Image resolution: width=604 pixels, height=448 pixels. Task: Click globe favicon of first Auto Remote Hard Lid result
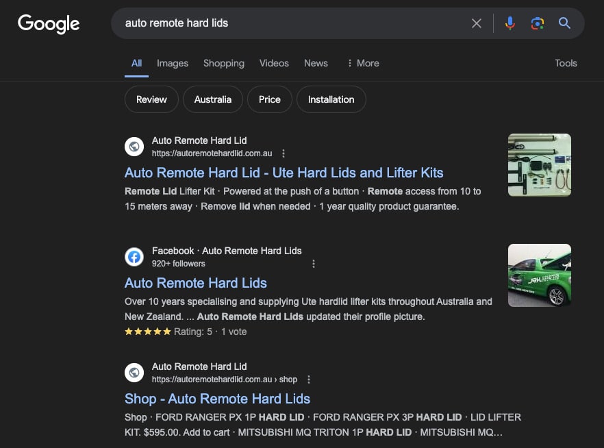[x=134, y=147]
